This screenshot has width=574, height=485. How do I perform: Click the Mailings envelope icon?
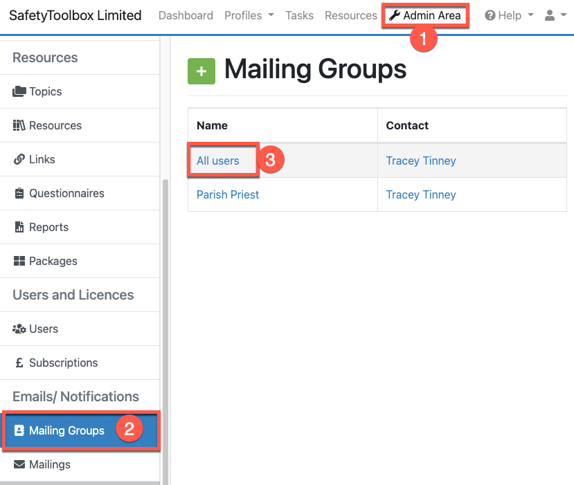tap(19, 464)
